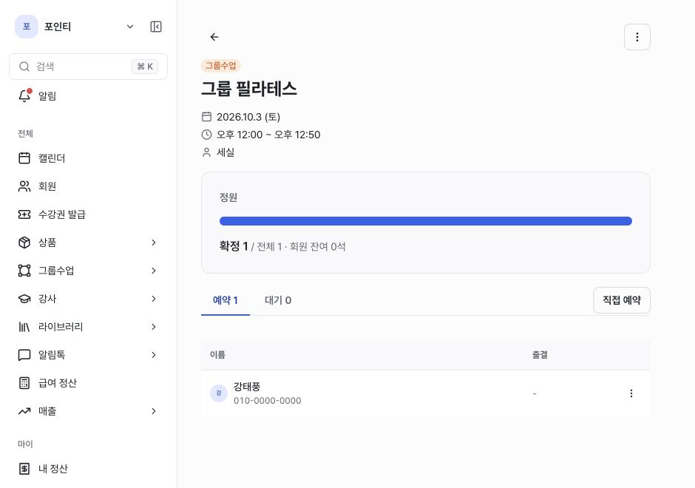Image resolution: width=695 pixels, height=488 pixels.
Task: Click the 강 member avatar
Action: click(x=219, y=393)
